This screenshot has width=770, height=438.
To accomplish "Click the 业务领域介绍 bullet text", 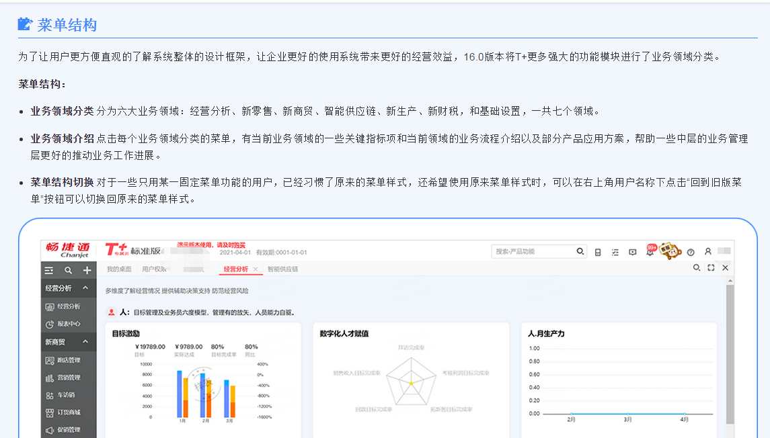I will tap(62, 139).
